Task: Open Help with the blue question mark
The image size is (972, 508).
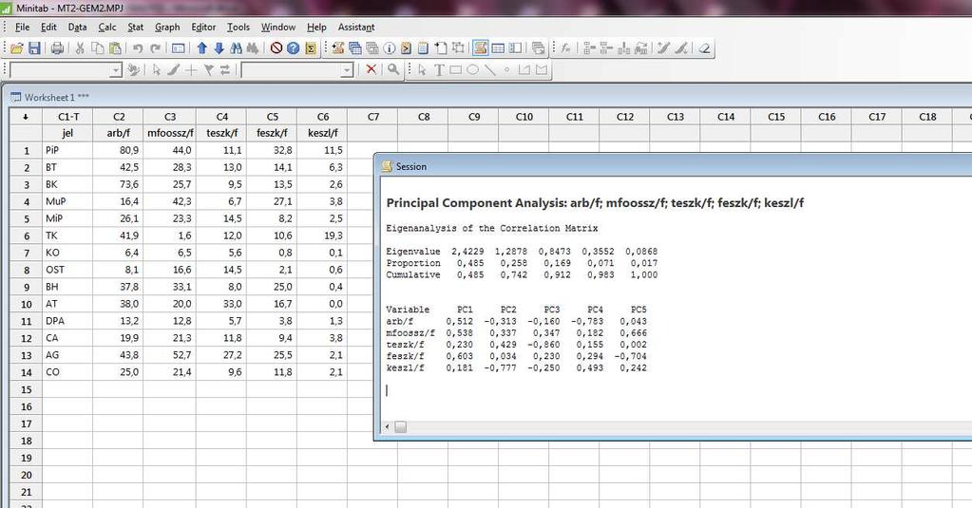Action: (x=294, y=48)
